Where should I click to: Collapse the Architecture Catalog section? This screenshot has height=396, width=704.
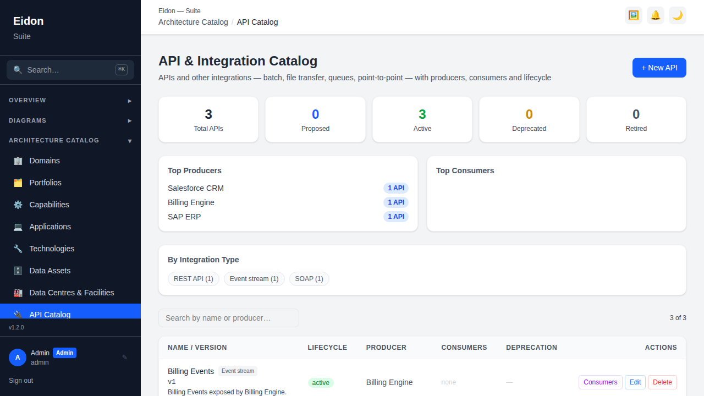point(70,140)
